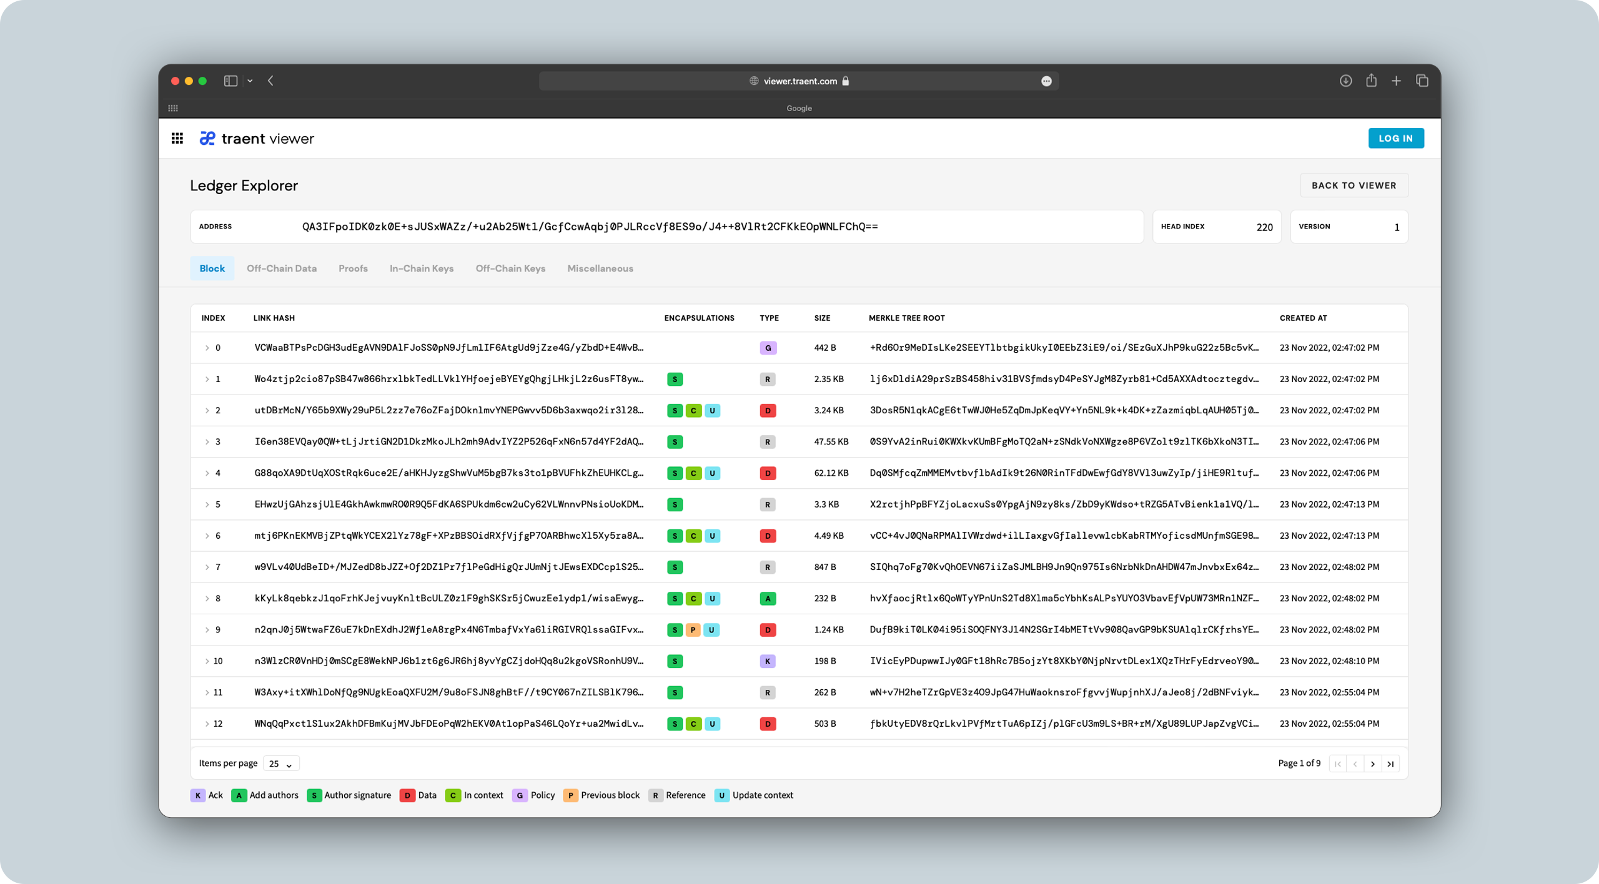Click the Policy G badge in legend

520,795
